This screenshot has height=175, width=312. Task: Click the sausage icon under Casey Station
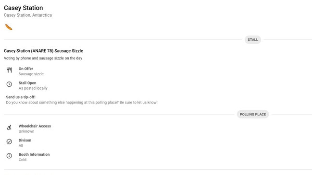tap(9, 27)
